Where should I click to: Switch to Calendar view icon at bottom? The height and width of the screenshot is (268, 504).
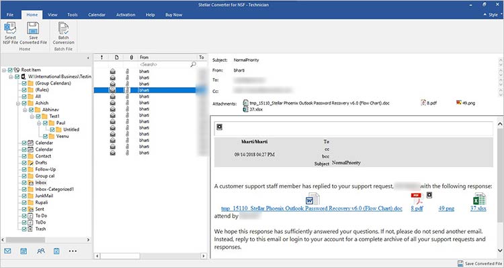pos(24,251)
